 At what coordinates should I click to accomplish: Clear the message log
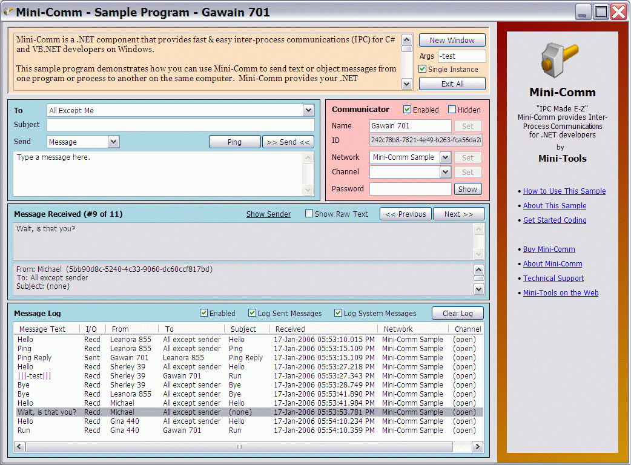coord(458,314)
